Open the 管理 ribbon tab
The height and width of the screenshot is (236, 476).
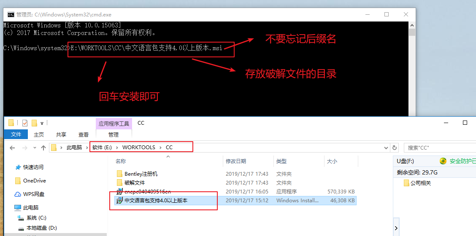tap(114, 134)
